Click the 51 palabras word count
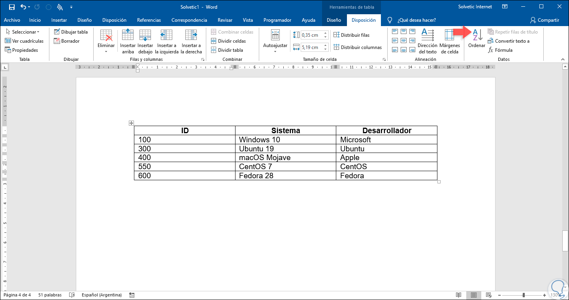 [x=50, y=295]
